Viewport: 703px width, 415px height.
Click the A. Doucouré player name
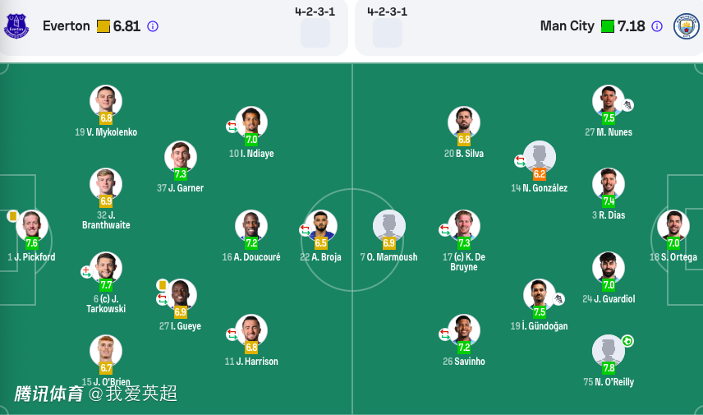point(250,257)
